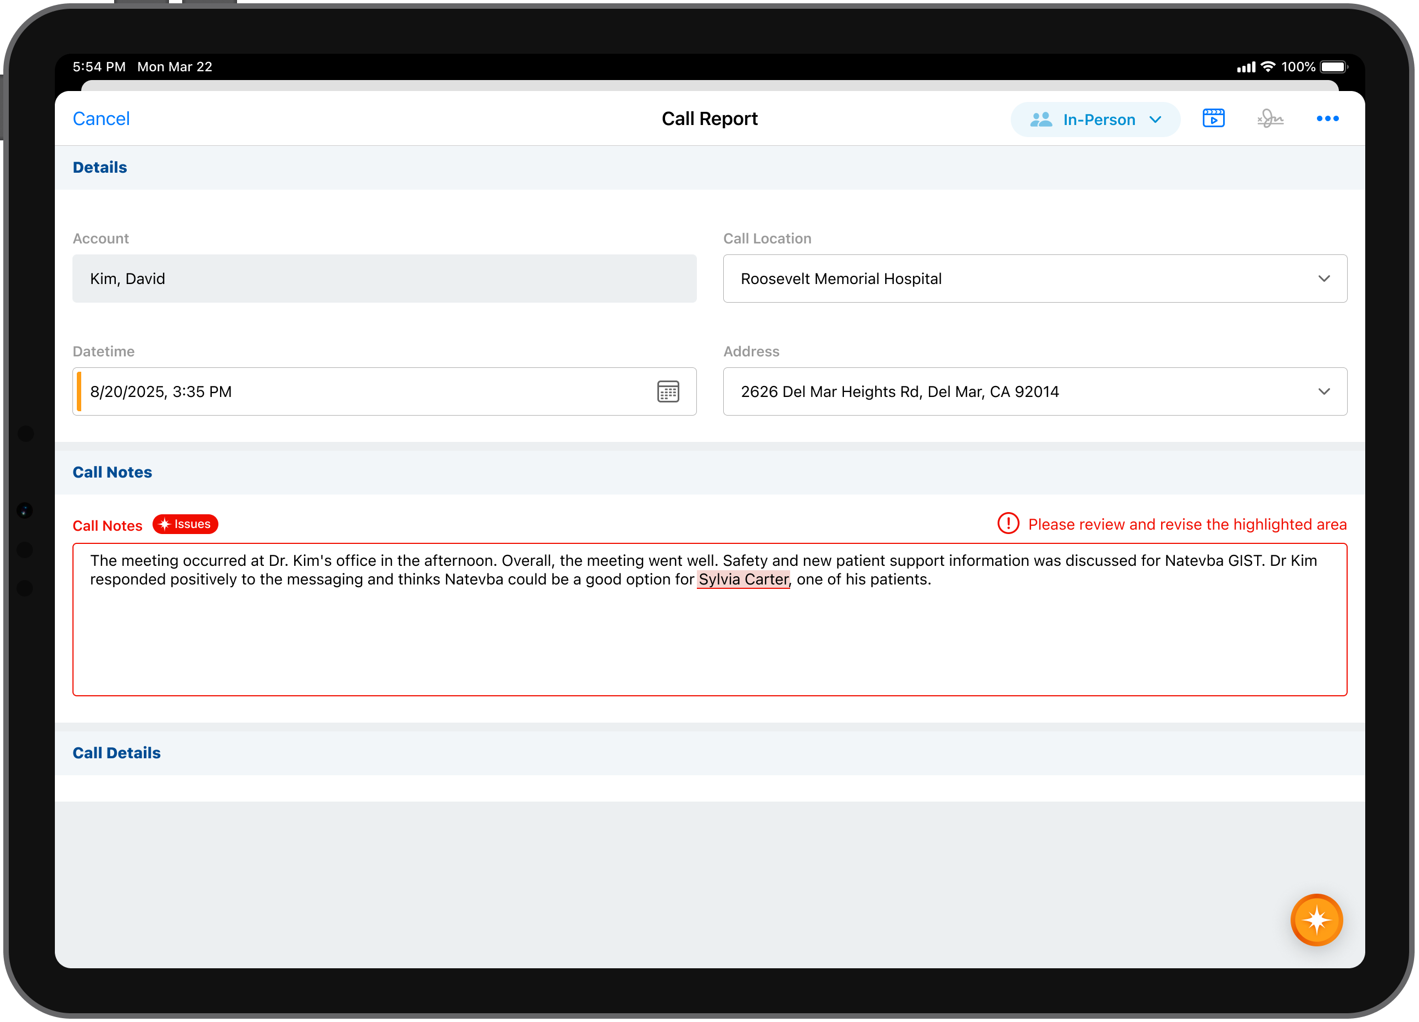
Task: Click the Datetime input field
Action: tap(363, 391)
